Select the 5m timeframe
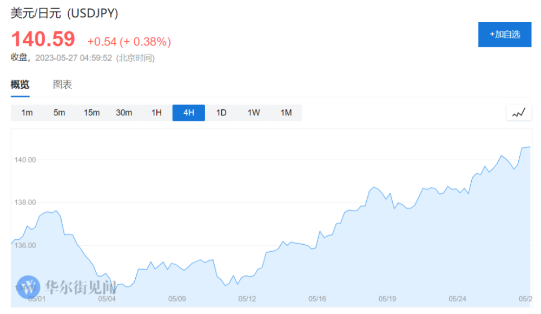This screenshot has width=541, height=314. 59,113
